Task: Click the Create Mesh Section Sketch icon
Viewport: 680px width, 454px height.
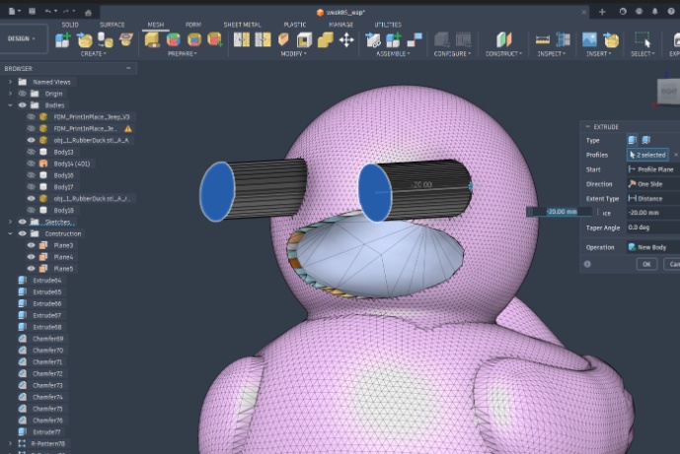Action: coord(126,39)
